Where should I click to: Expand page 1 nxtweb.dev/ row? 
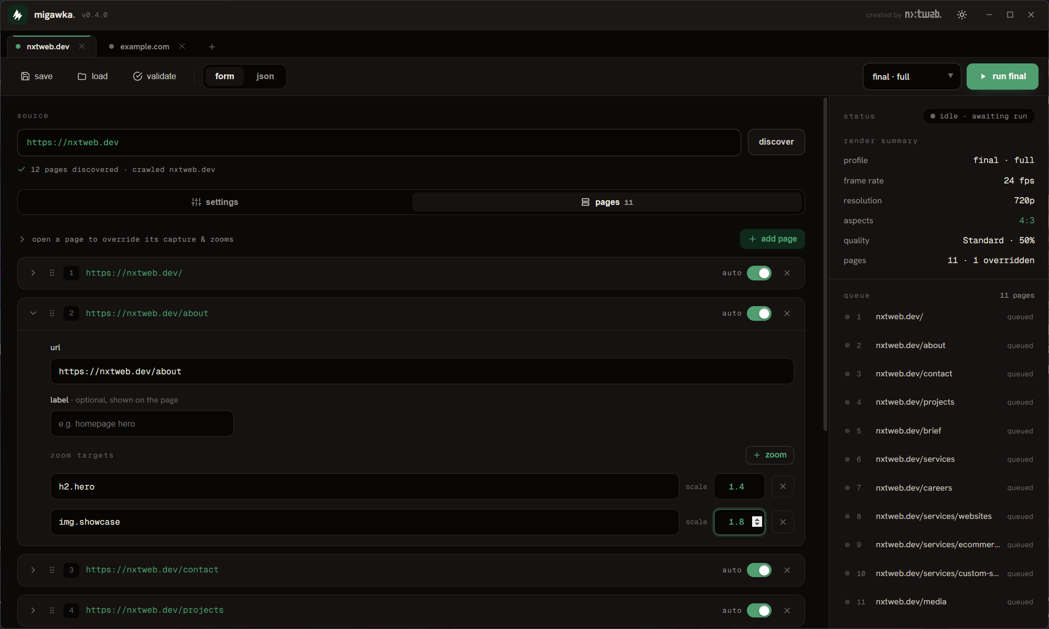tap(33, 273)
